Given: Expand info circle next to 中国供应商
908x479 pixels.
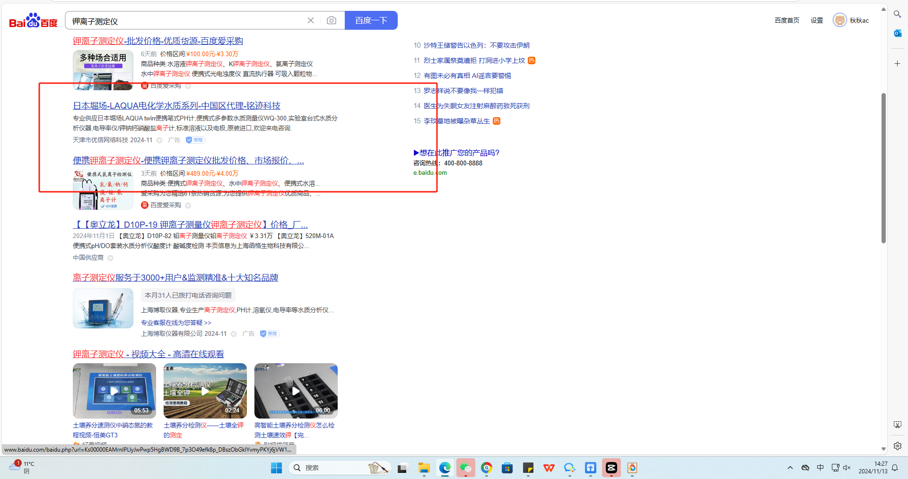Looking at the screenshot, I should point(110,258).
